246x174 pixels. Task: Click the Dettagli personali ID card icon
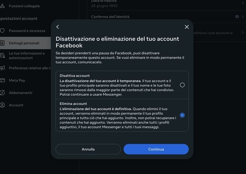tap(2, 43)
